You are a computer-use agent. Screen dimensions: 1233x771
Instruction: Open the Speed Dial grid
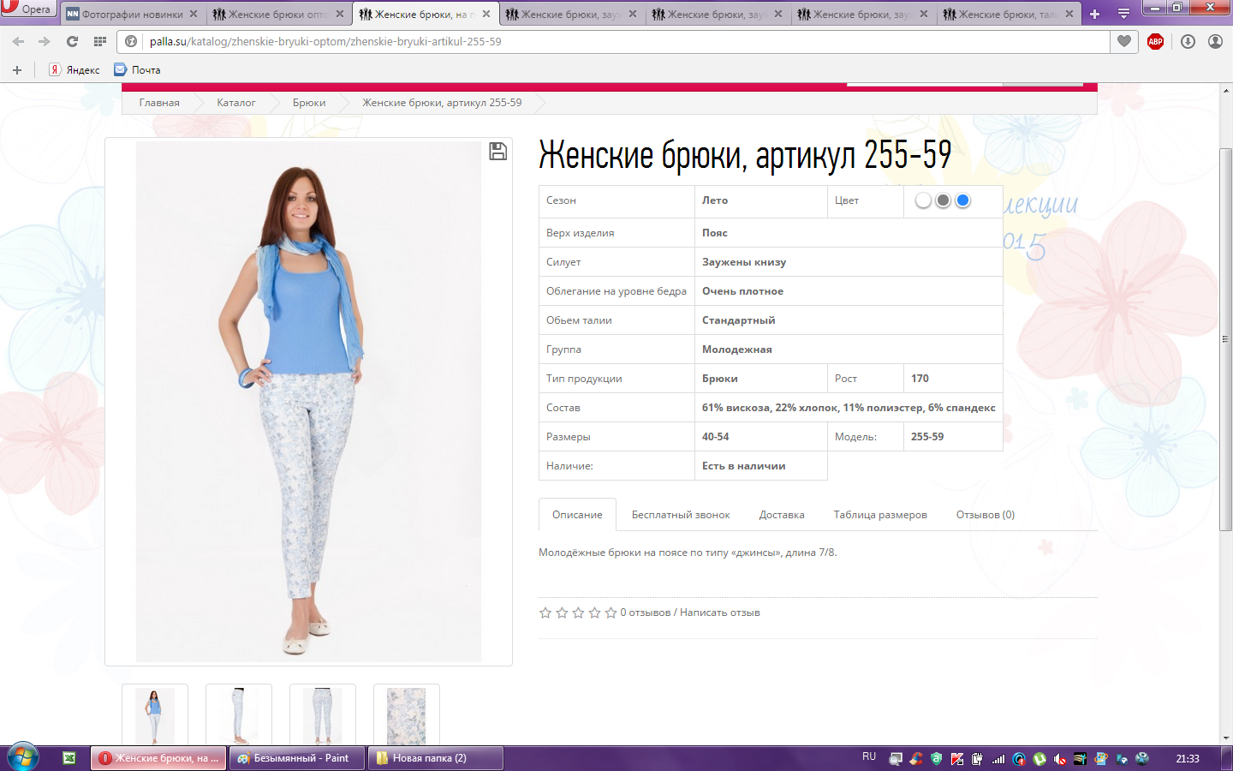pos(100,41)
